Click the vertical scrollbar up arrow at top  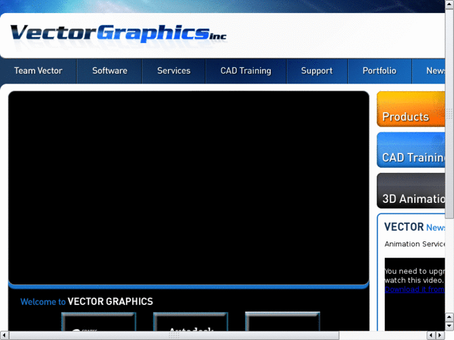[x=450, y=4]
